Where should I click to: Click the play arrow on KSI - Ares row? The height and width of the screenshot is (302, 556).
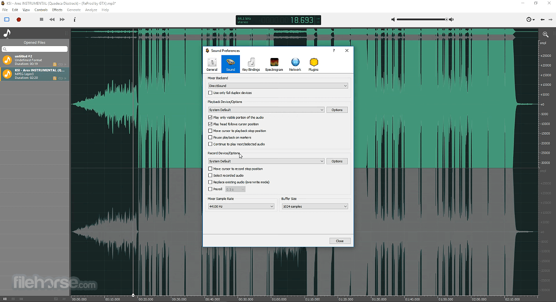click(65, 78)
